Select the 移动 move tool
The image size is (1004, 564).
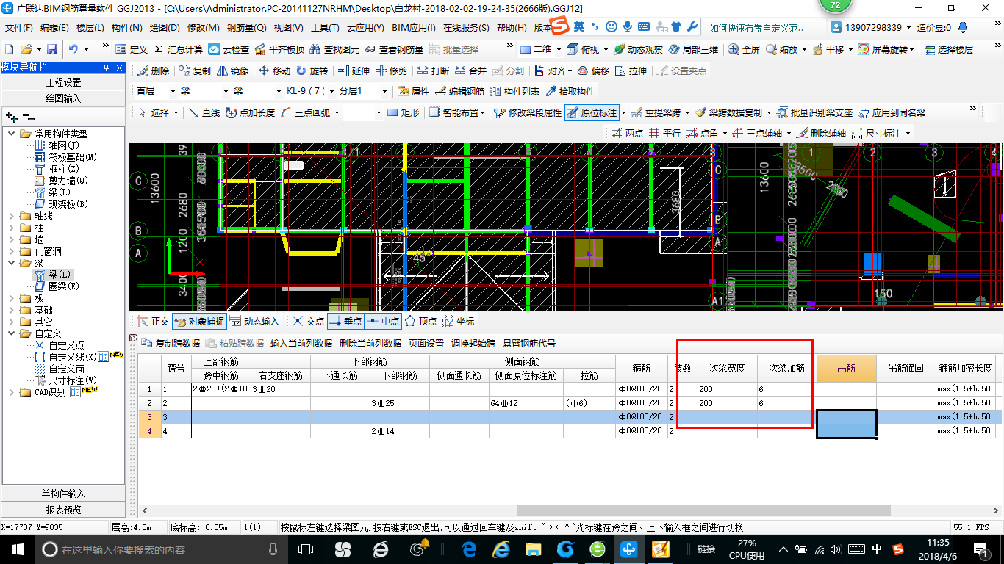click(x=274, y=71)
